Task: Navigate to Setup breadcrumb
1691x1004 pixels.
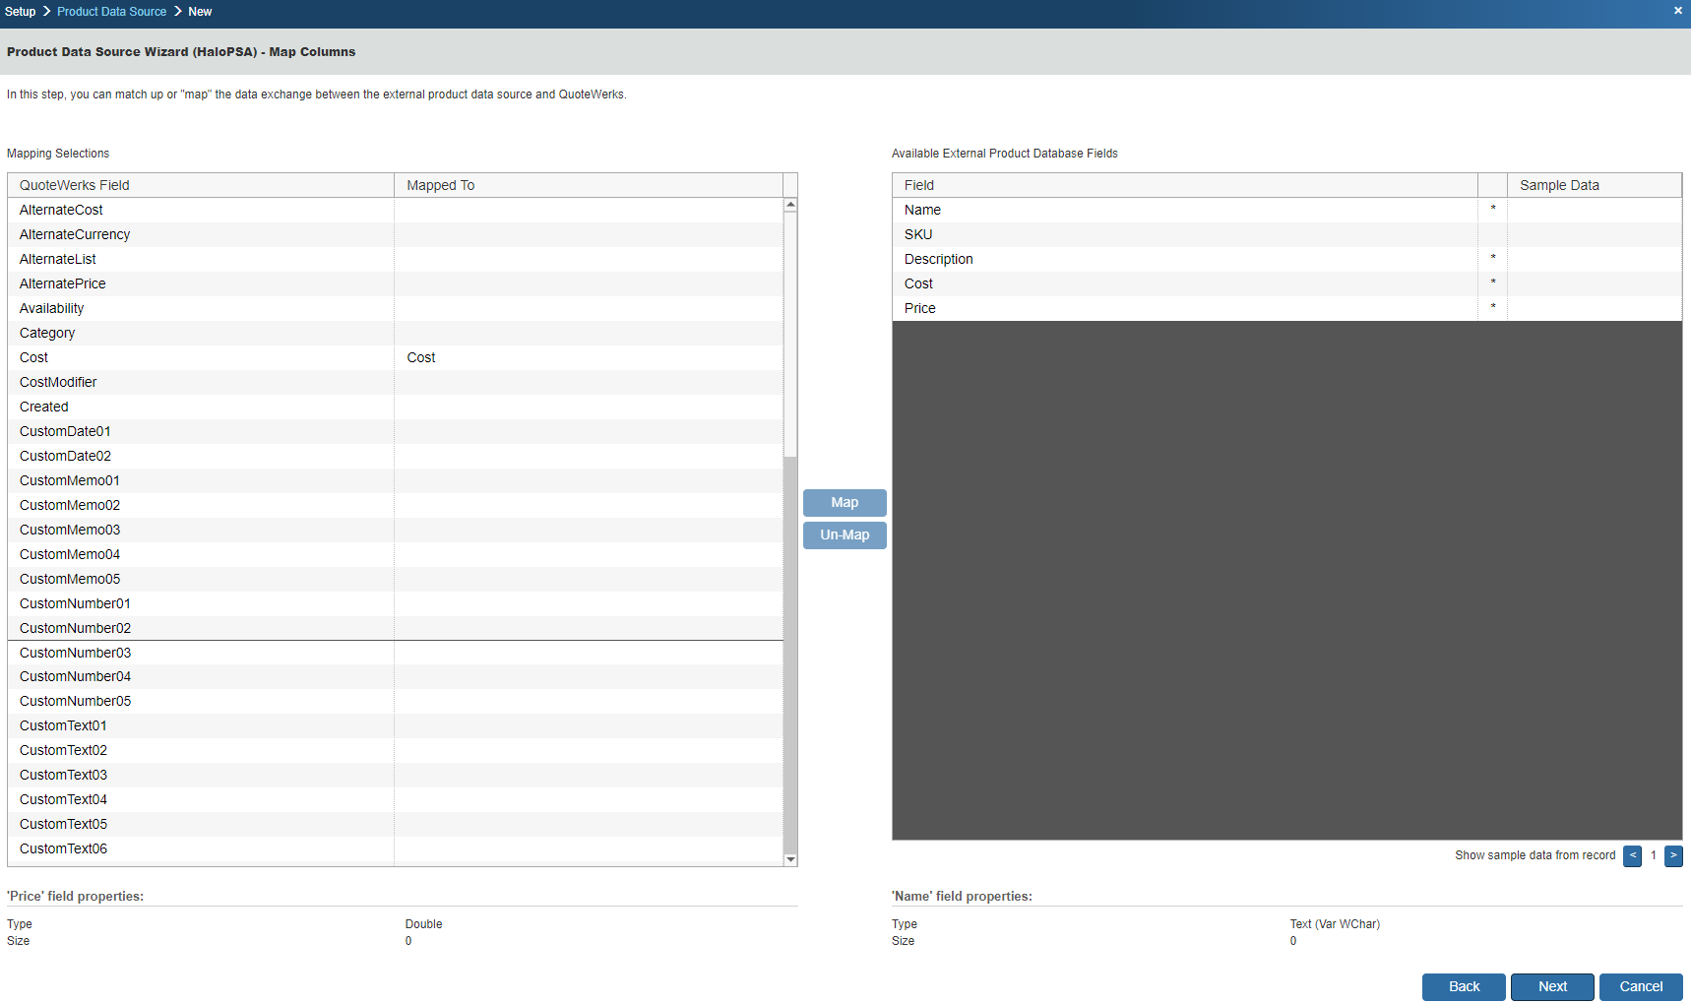Action: coord(20,12)
